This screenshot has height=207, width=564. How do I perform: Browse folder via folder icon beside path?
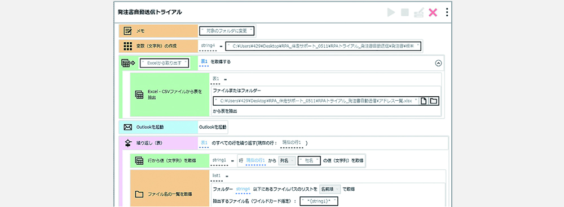coord(433,101)
